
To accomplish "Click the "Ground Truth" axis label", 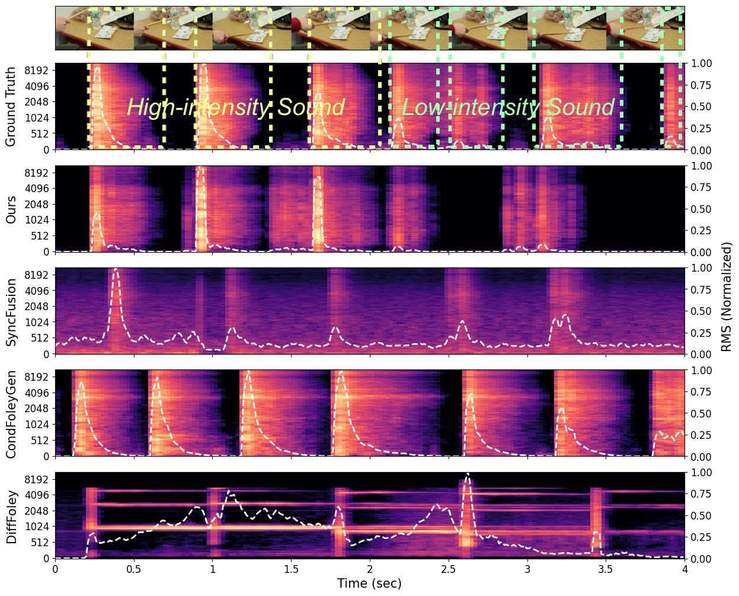I will tap(11, 106).
